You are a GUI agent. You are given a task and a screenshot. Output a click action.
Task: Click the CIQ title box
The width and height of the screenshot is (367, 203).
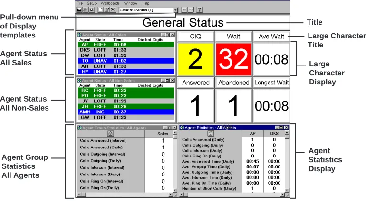196,37
